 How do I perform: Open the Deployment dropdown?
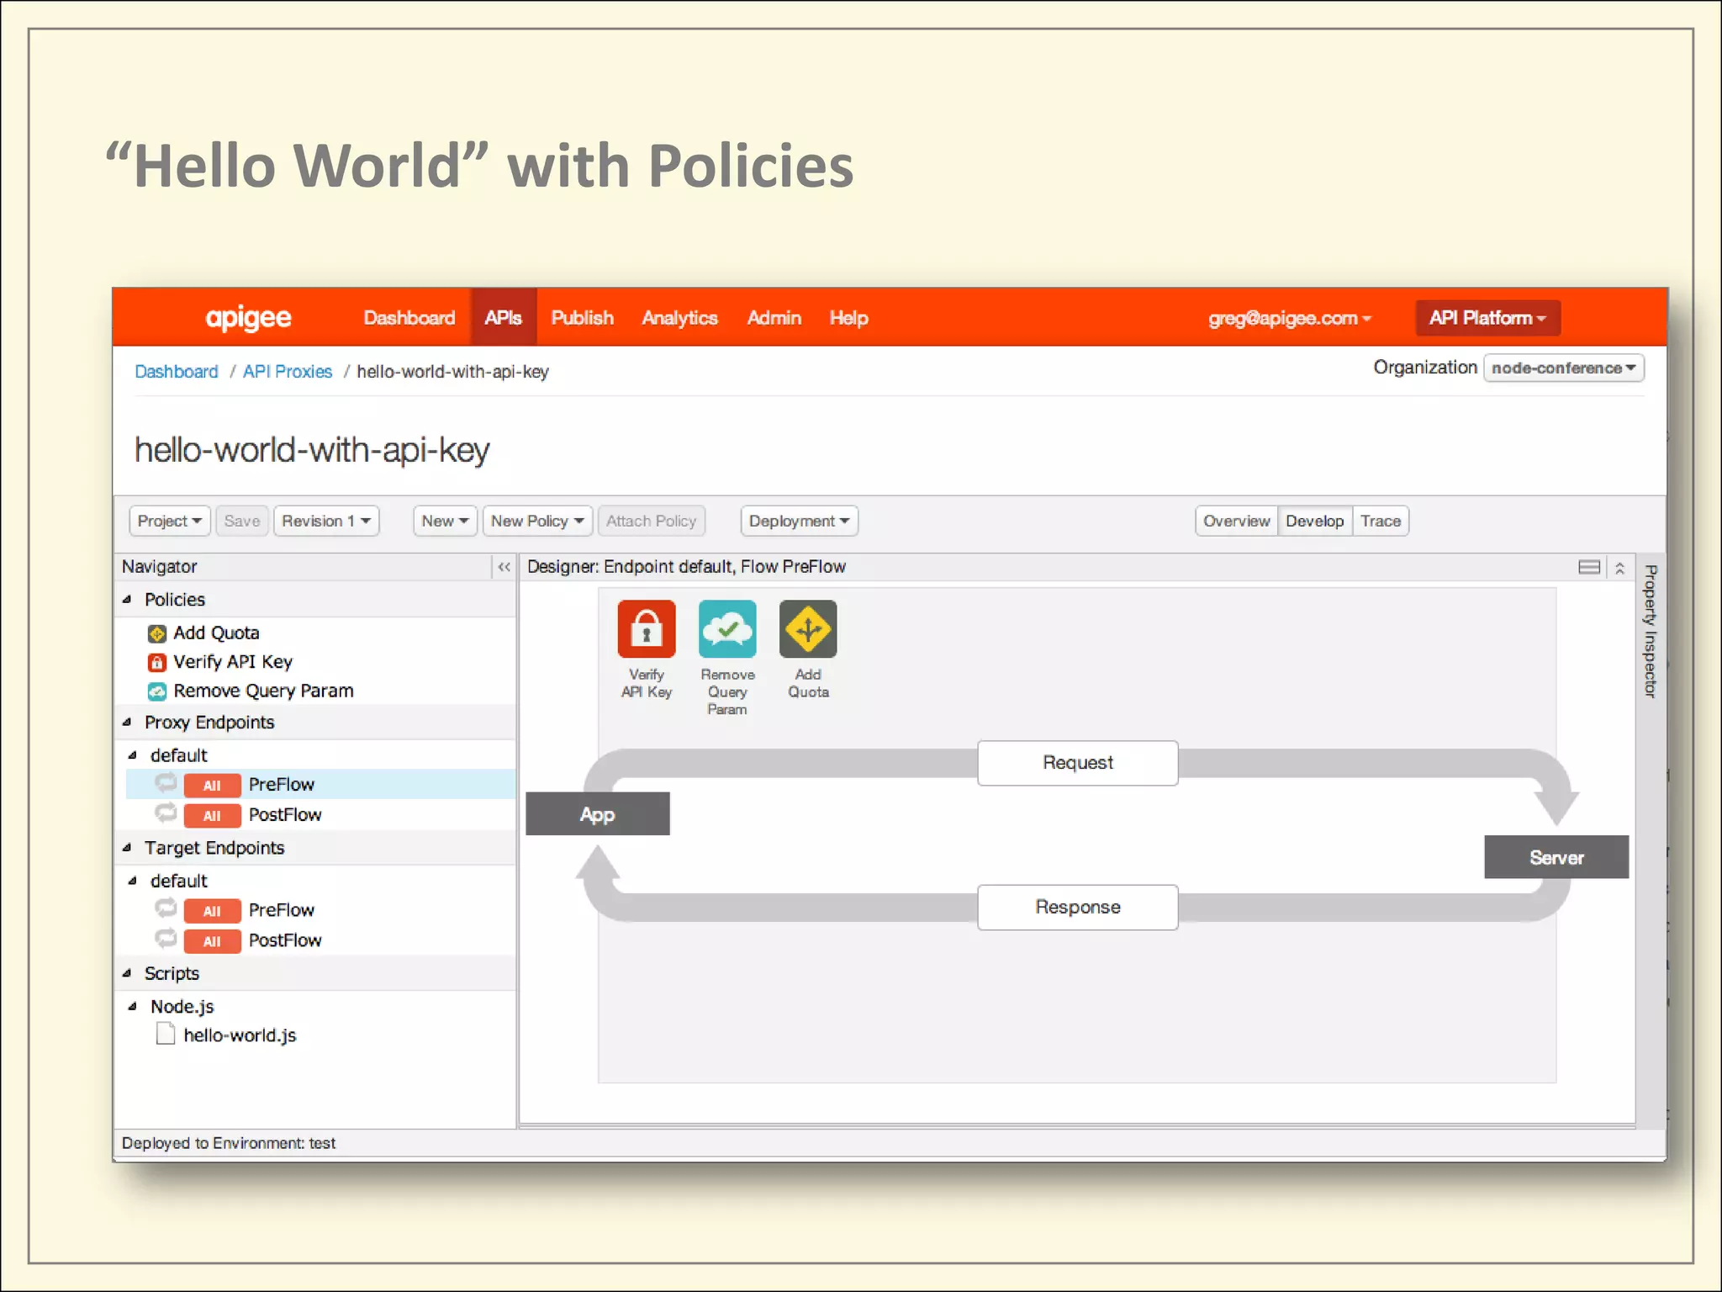tap(799, 521)
